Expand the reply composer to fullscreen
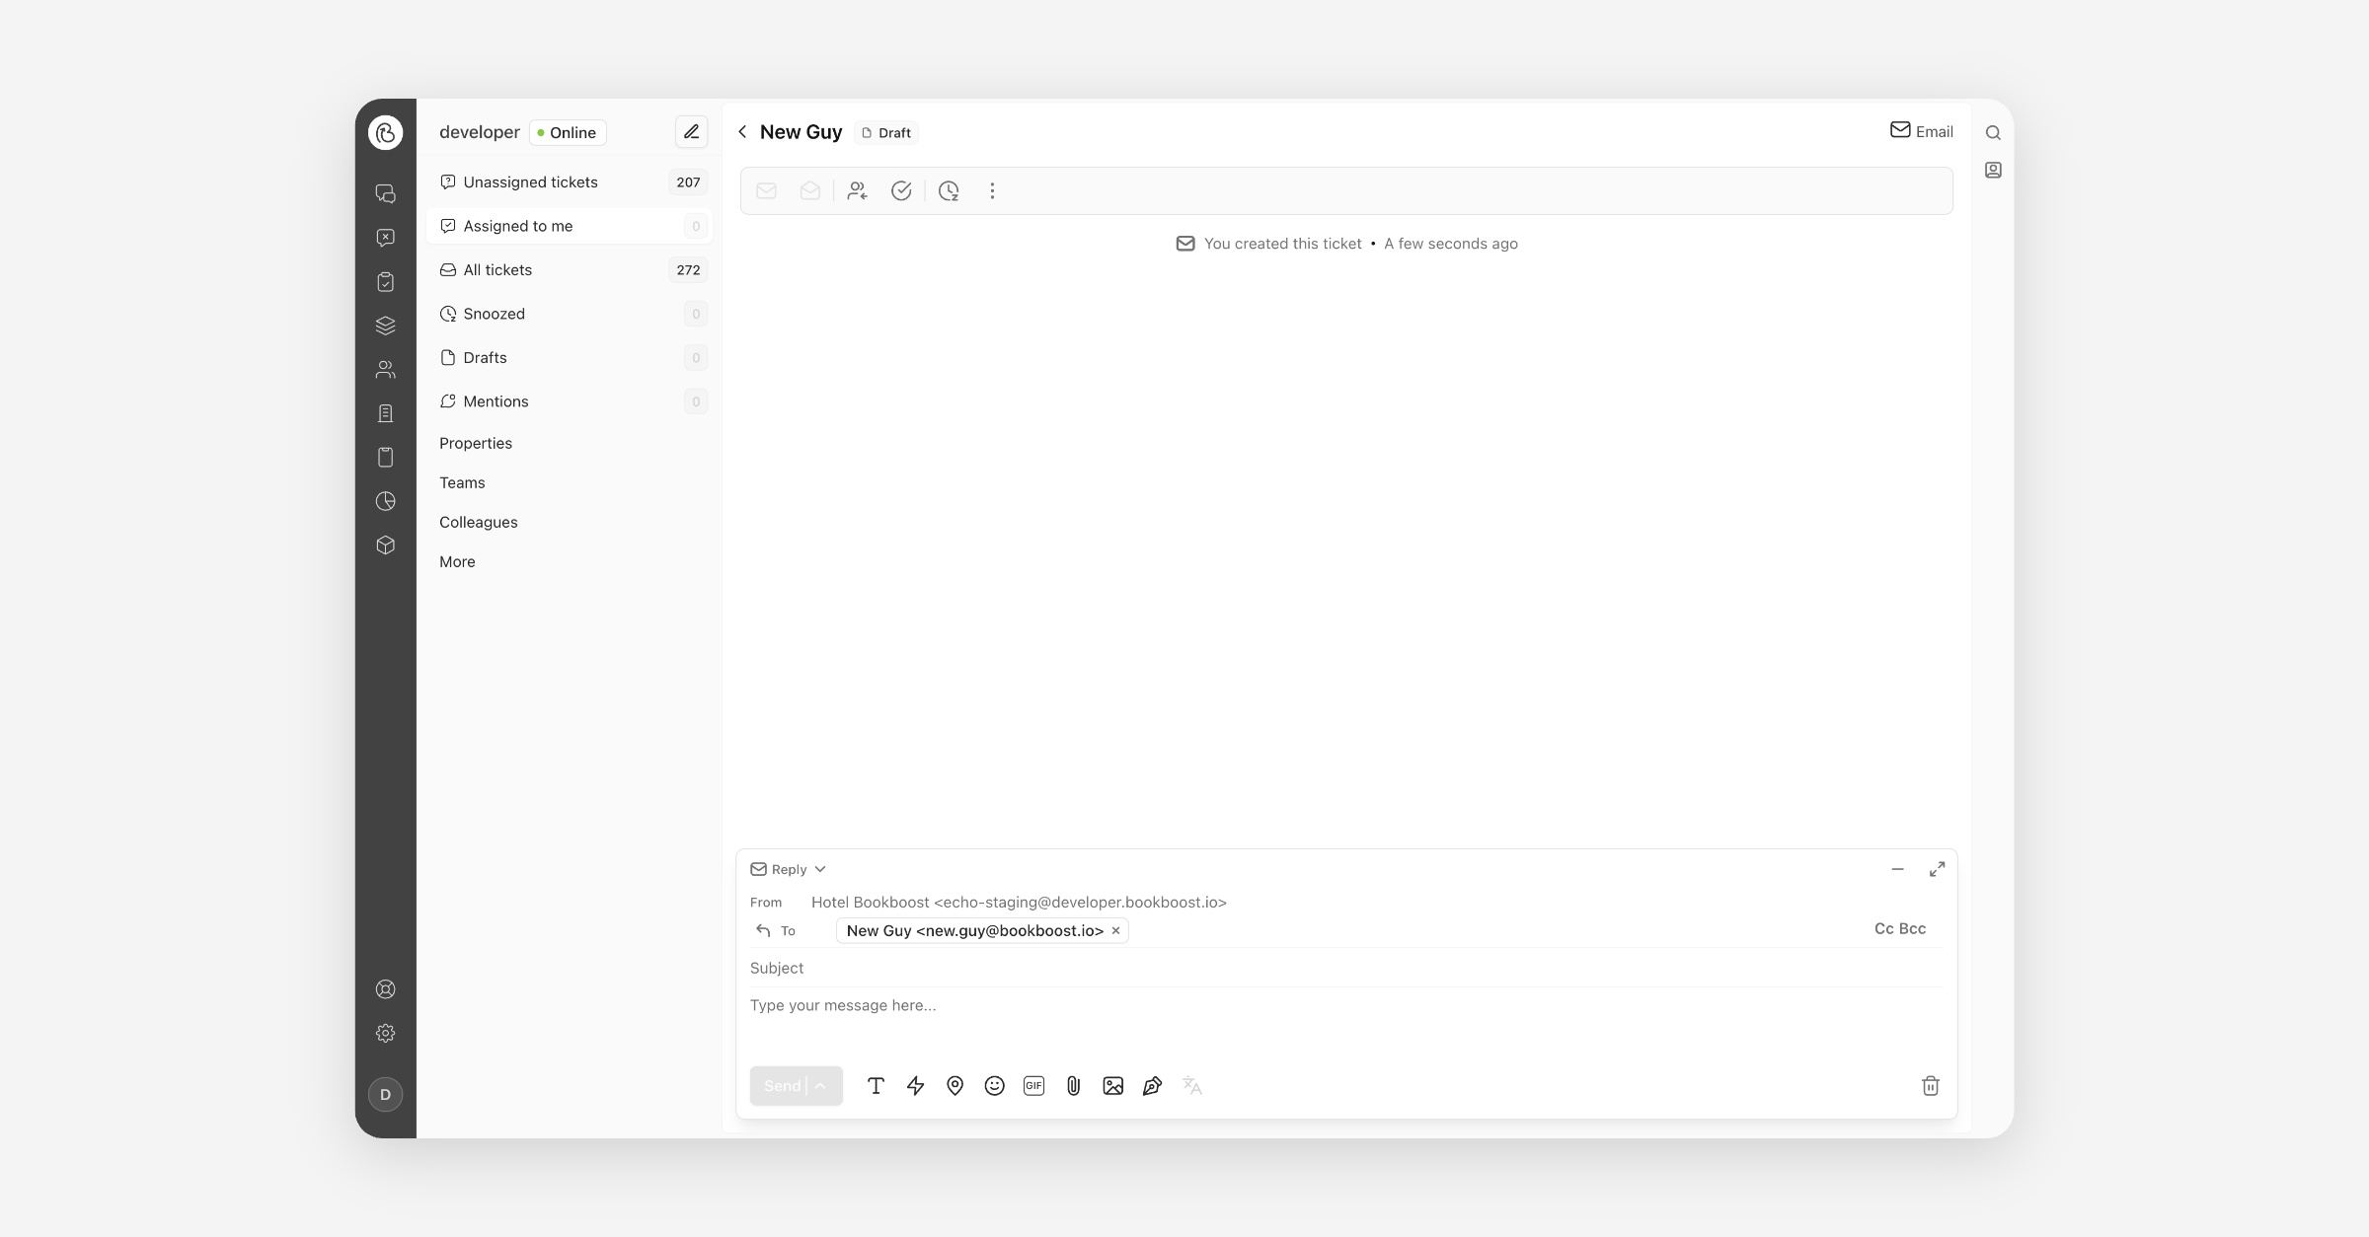This screenshot has width=2369, height=1237. tap(1937, 869)
